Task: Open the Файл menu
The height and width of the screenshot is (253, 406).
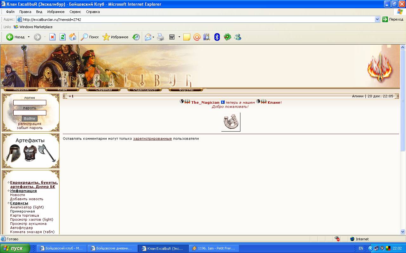Action: click(10, 12)
